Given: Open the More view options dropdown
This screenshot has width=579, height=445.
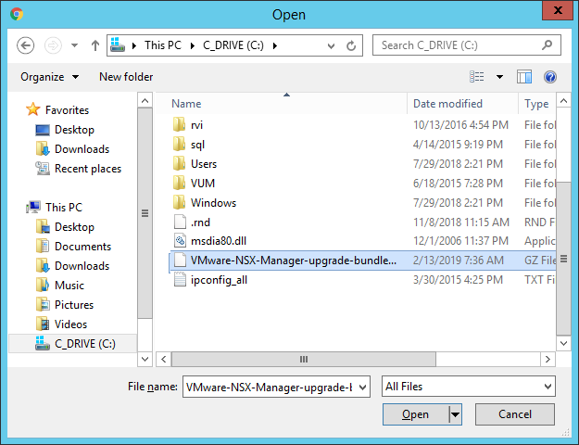Looking at the screenshot, I should pyautogui.click(x=499, y=77).
